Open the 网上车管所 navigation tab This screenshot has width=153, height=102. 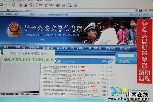pos(95,48)
